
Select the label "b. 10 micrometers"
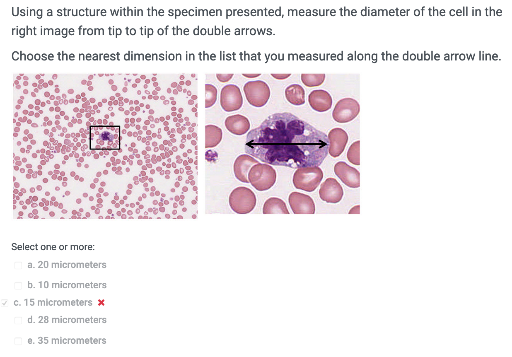[x=67, y=285]
